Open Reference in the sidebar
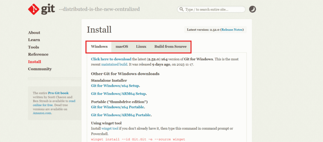 point(38,55)
